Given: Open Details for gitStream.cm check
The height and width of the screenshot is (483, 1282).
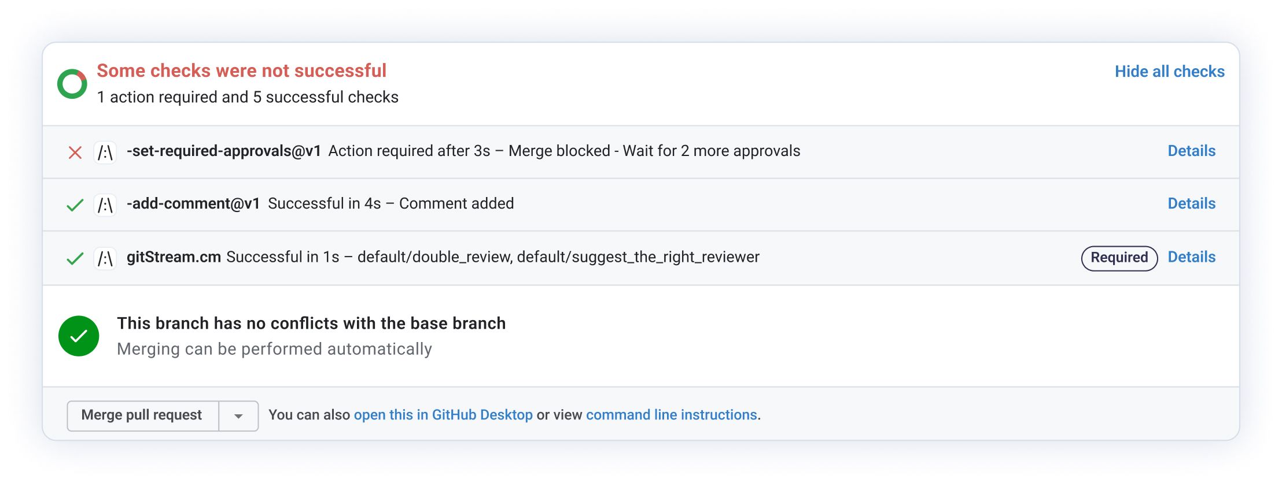Looking at the screenshot, I should [x=1192, y=257].
